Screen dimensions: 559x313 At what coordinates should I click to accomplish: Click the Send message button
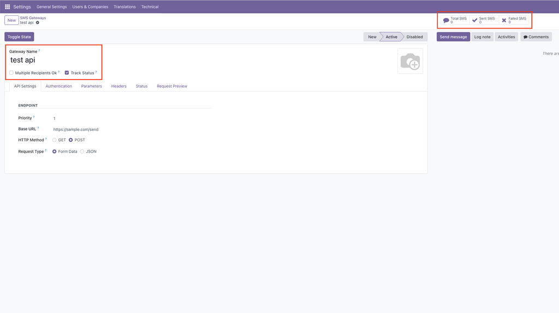pyautogui.click(x=453, y=37)
